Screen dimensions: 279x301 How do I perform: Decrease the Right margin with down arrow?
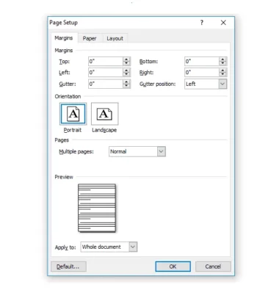pyautogui.click(x=222, y=74)
